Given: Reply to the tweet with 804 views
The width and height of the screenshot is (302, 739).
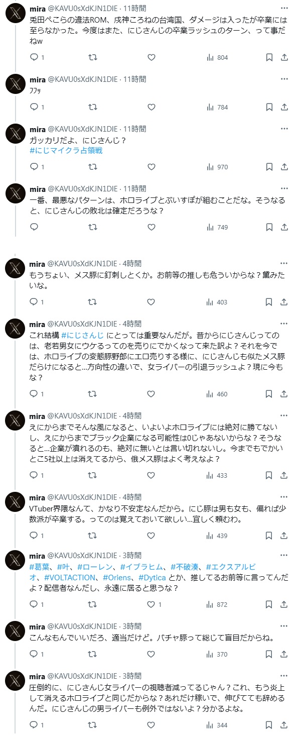Looking at the screenshot, I should [34, 58].
